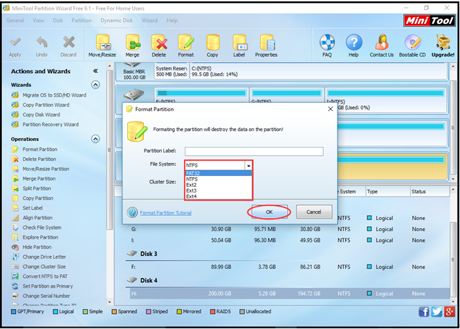Open the Twitter share icon
The width and height of the screenshot is (460, 329).
436,312
